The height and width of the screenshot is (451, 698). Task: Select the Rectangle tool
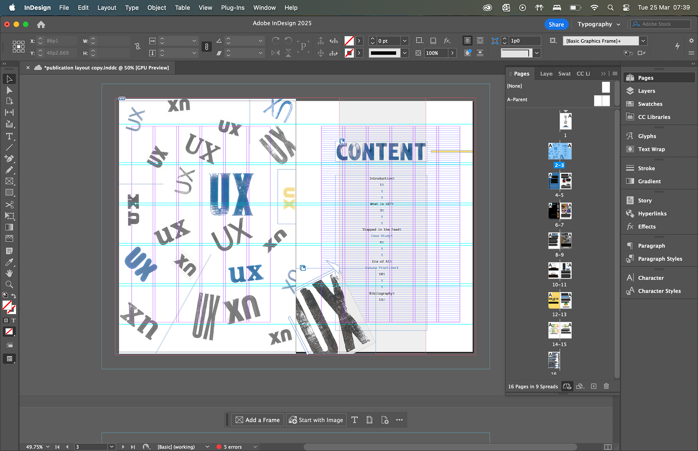(x=9, y=193)
